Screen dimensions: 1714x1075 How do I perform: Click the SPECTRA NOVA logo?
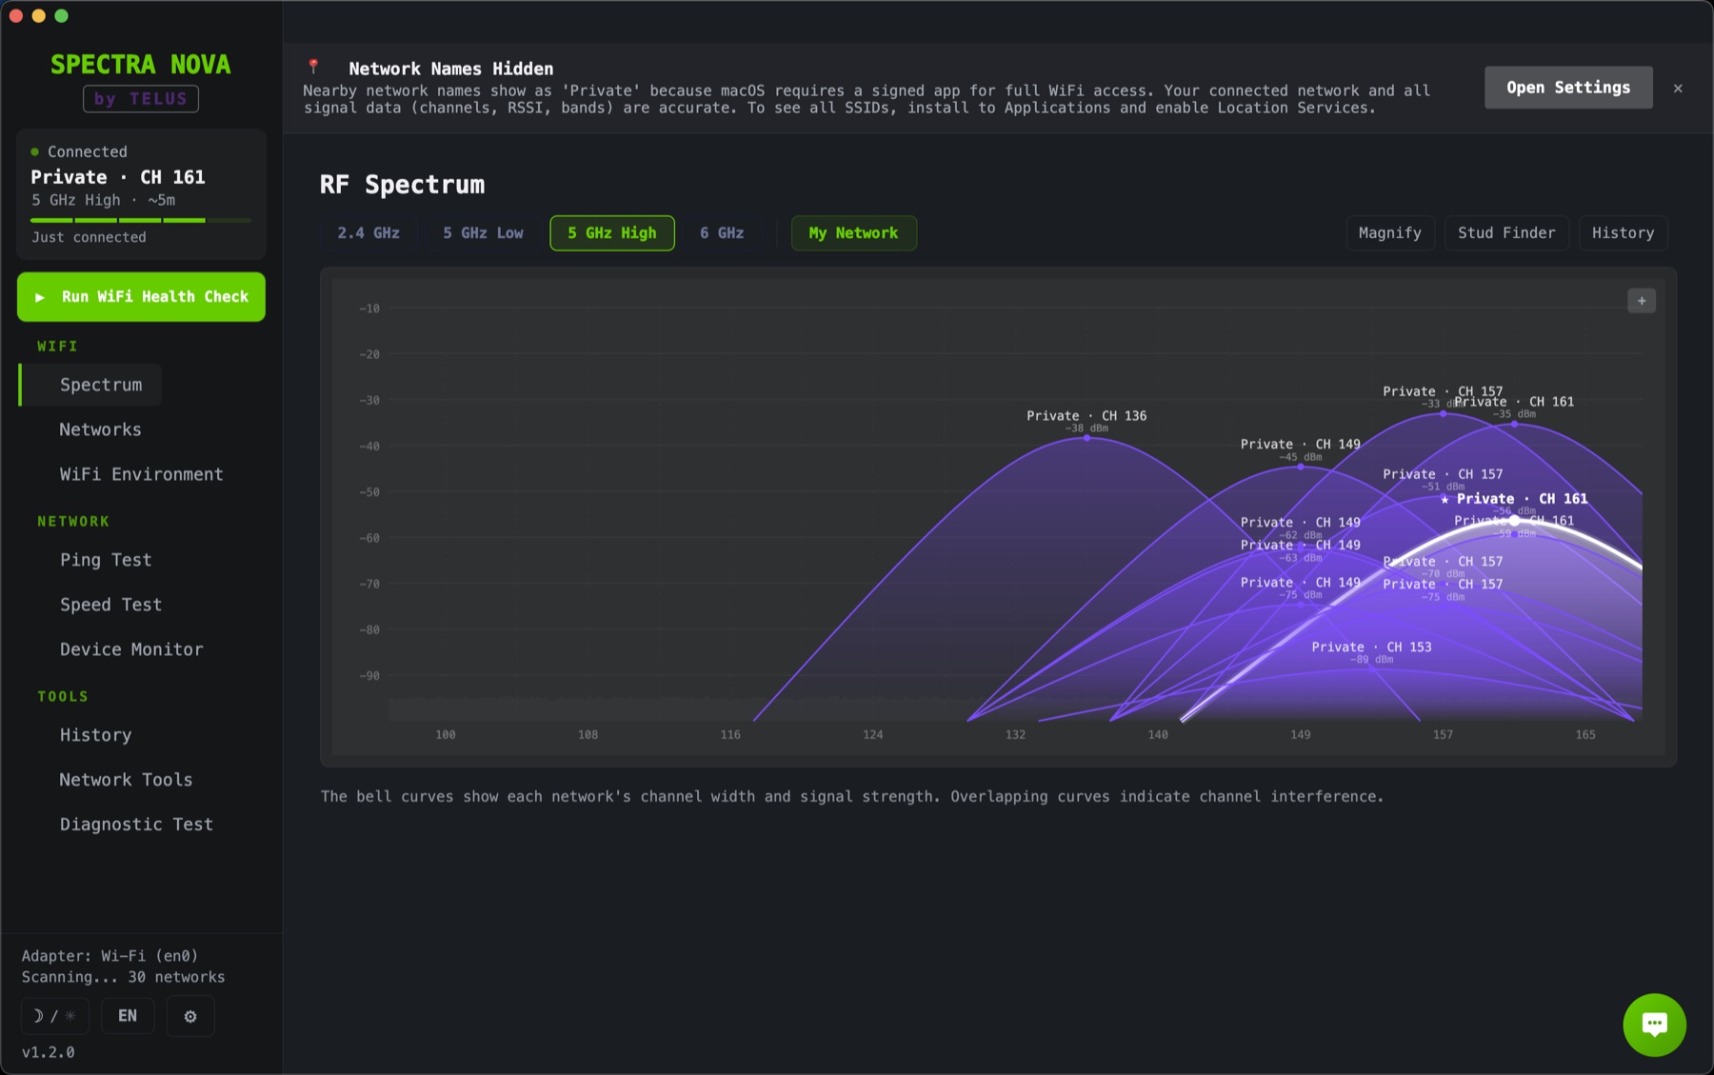(141, 65)
